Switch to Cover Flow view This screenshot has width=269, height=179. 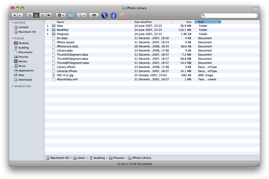click(49, 15)
